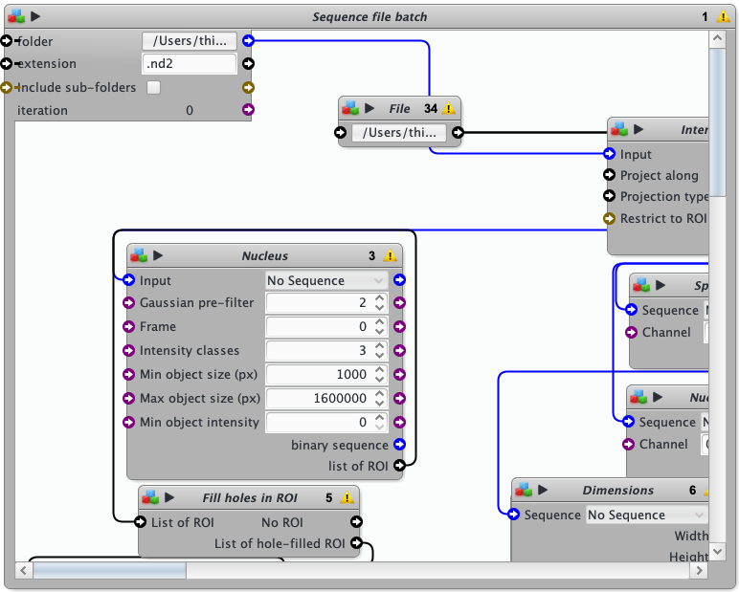Click the Fill holes in ROI cubes icon

click(x=150, y=497)
